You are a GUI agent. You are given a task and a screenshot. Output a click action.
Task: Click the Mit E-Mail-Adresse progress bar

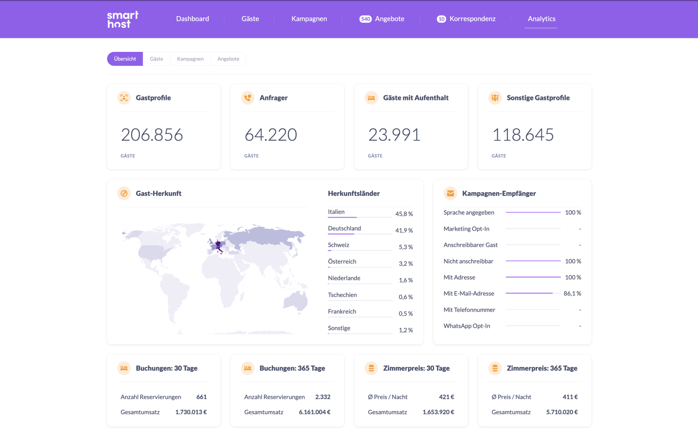click(533, 293)
